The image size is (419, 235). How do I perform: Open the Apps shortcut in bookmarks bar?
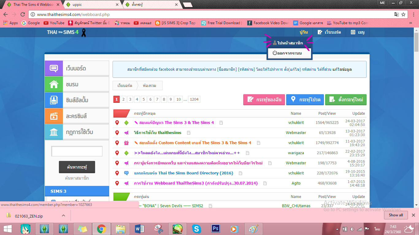pyautogui.click(x=10, y=23)
